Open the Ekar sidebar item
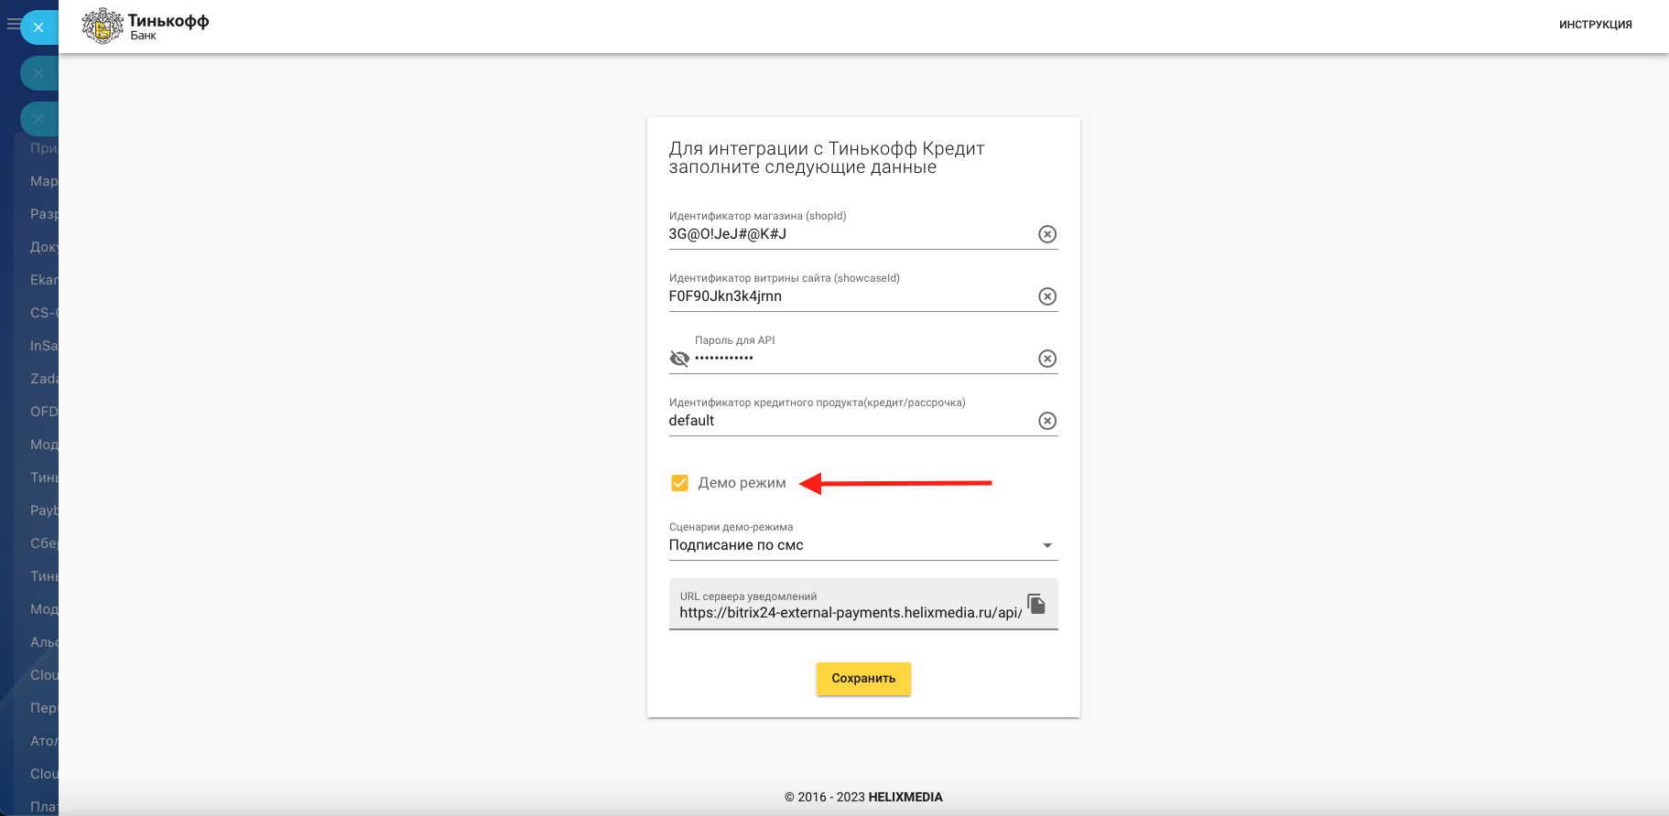 click(44, 280)
